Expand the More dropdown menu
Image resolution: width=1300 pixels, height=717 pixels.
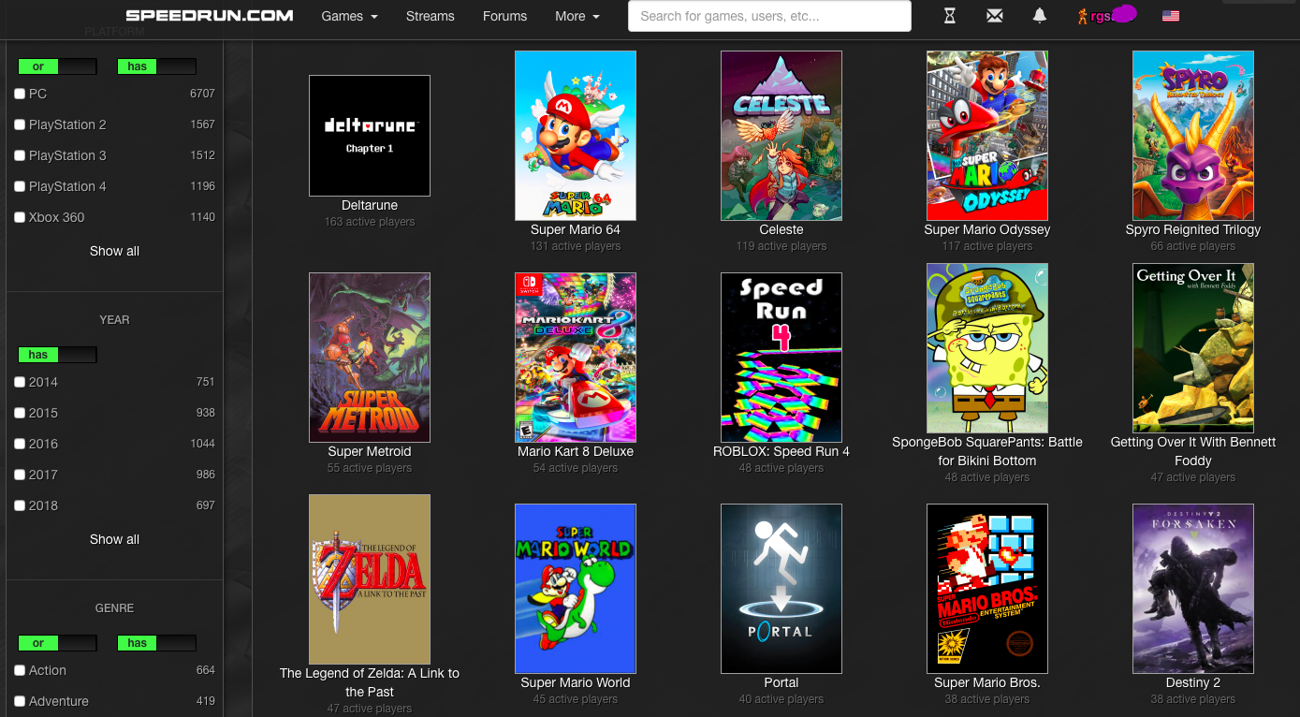click(577, 16)
